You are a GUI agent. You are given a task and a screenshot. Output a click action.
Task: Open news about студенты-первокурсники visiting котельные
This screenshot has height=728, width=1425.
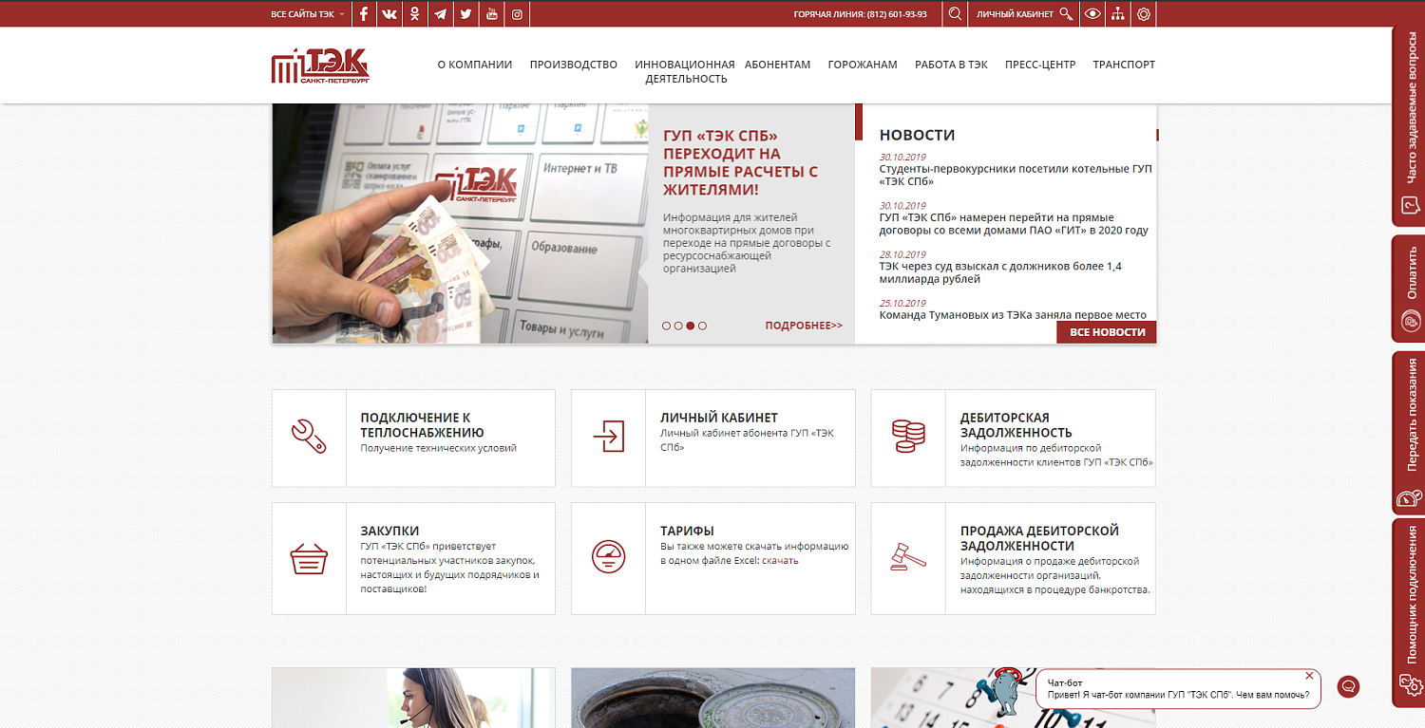(1016, 175)
